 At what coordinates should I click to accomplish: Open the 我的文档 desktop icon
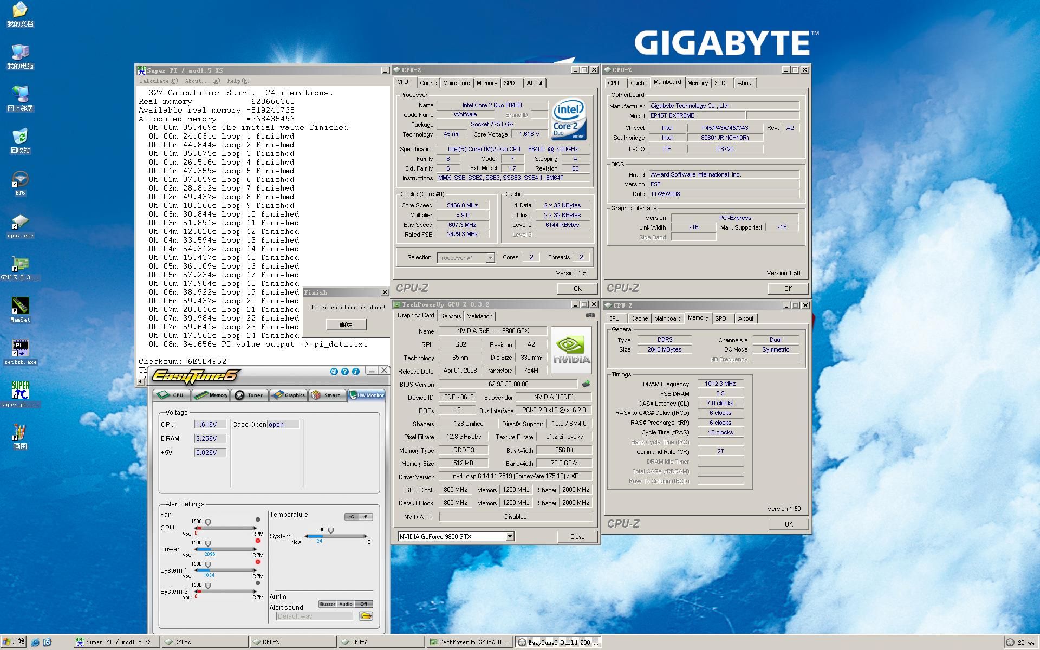point(20,15)
